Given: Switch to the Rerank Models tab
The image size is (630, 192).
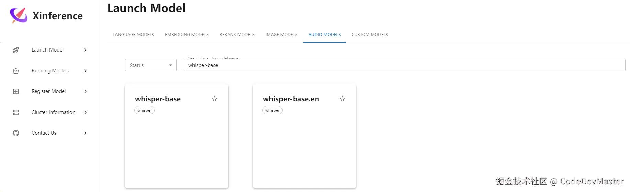Looking at the screenshot, I should pyautogui.click(x=237, y=35).
